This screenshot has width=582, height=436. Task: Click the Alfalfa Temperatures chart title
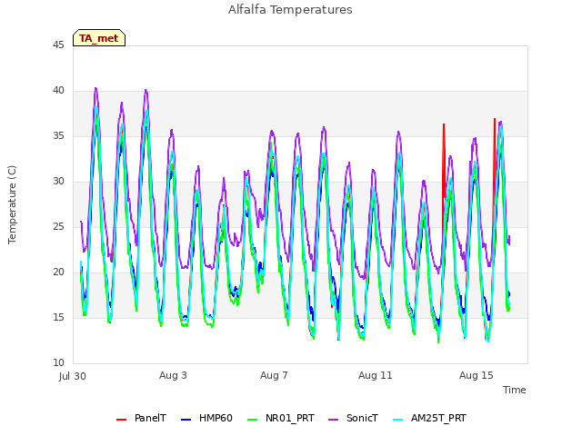[x=290, y=10]
